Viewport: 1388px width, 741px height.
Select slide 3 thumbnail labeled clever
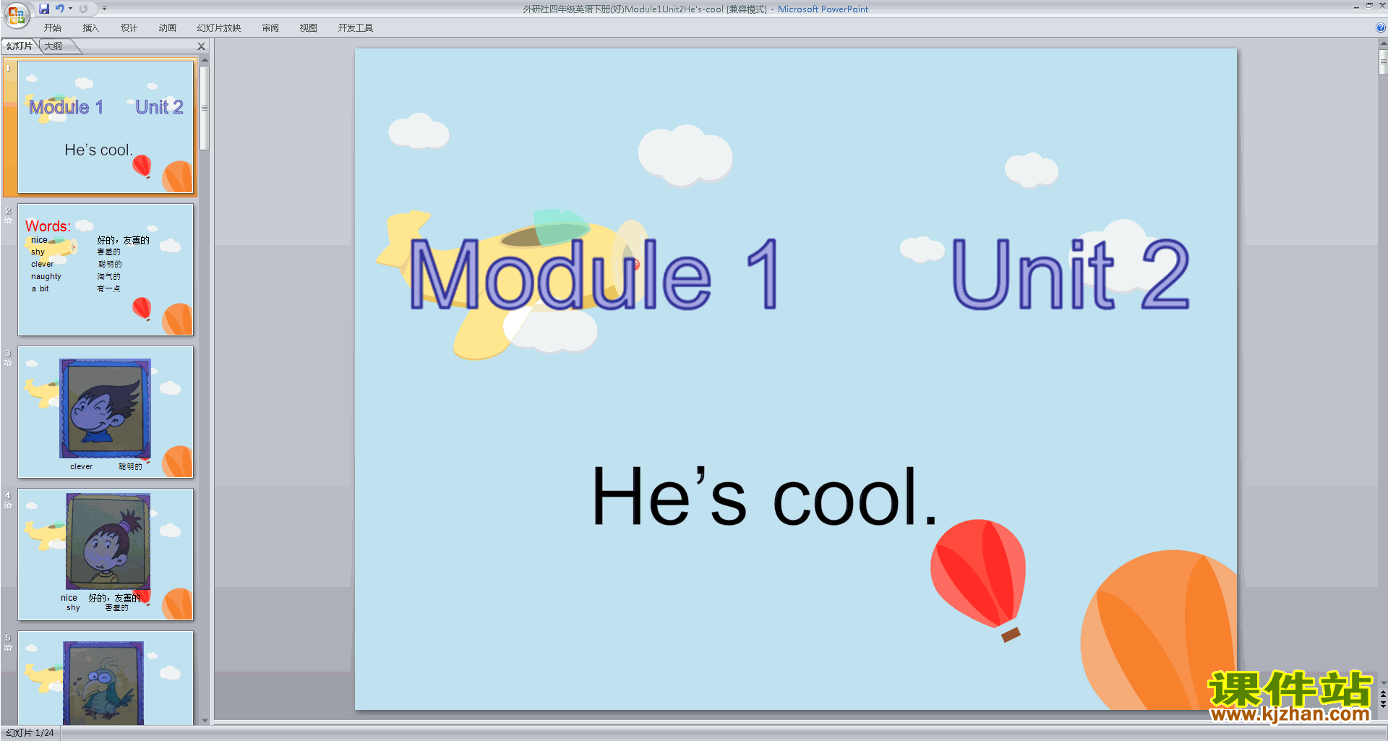pyautogui.click(x=106, y=412)
